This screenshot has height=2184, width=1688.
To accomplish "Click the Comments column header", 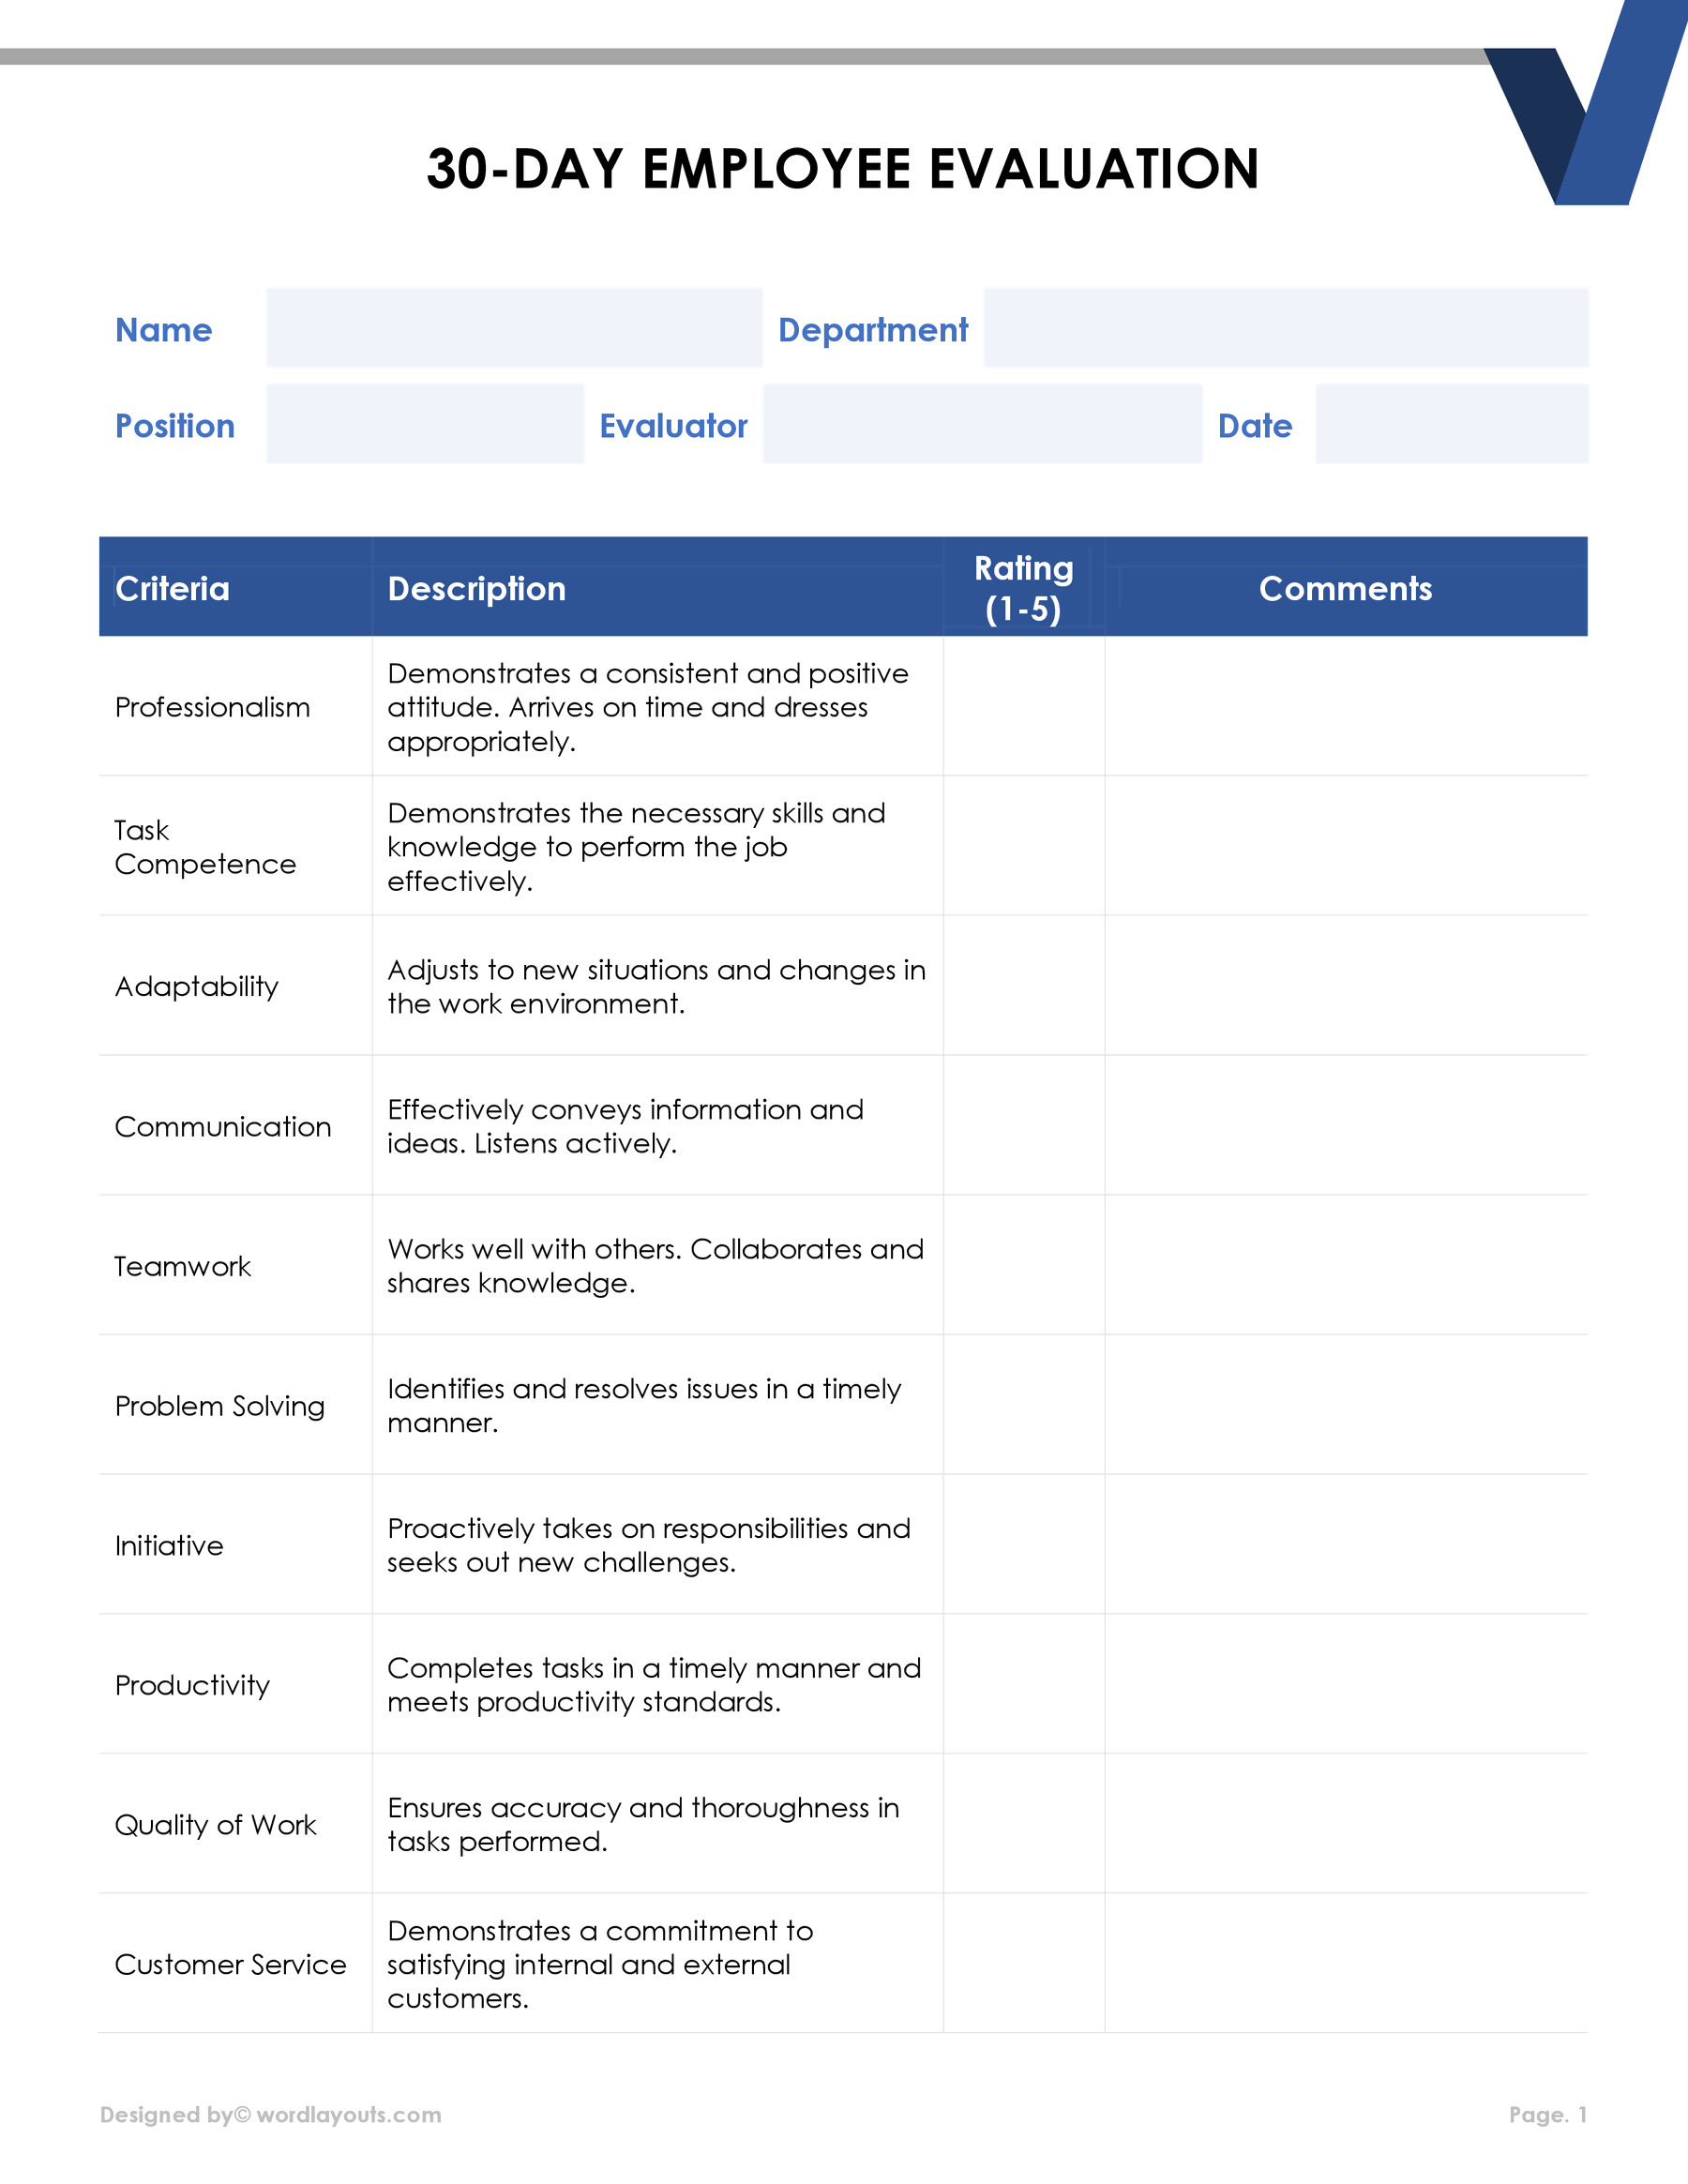I will [x=1345, y=588].
